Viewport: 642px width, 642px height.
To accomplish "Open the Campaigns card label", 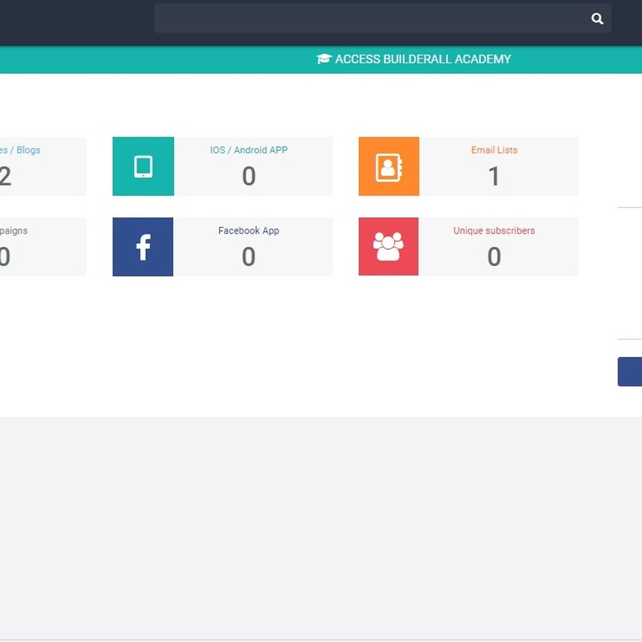I will [x=14, y=231].
